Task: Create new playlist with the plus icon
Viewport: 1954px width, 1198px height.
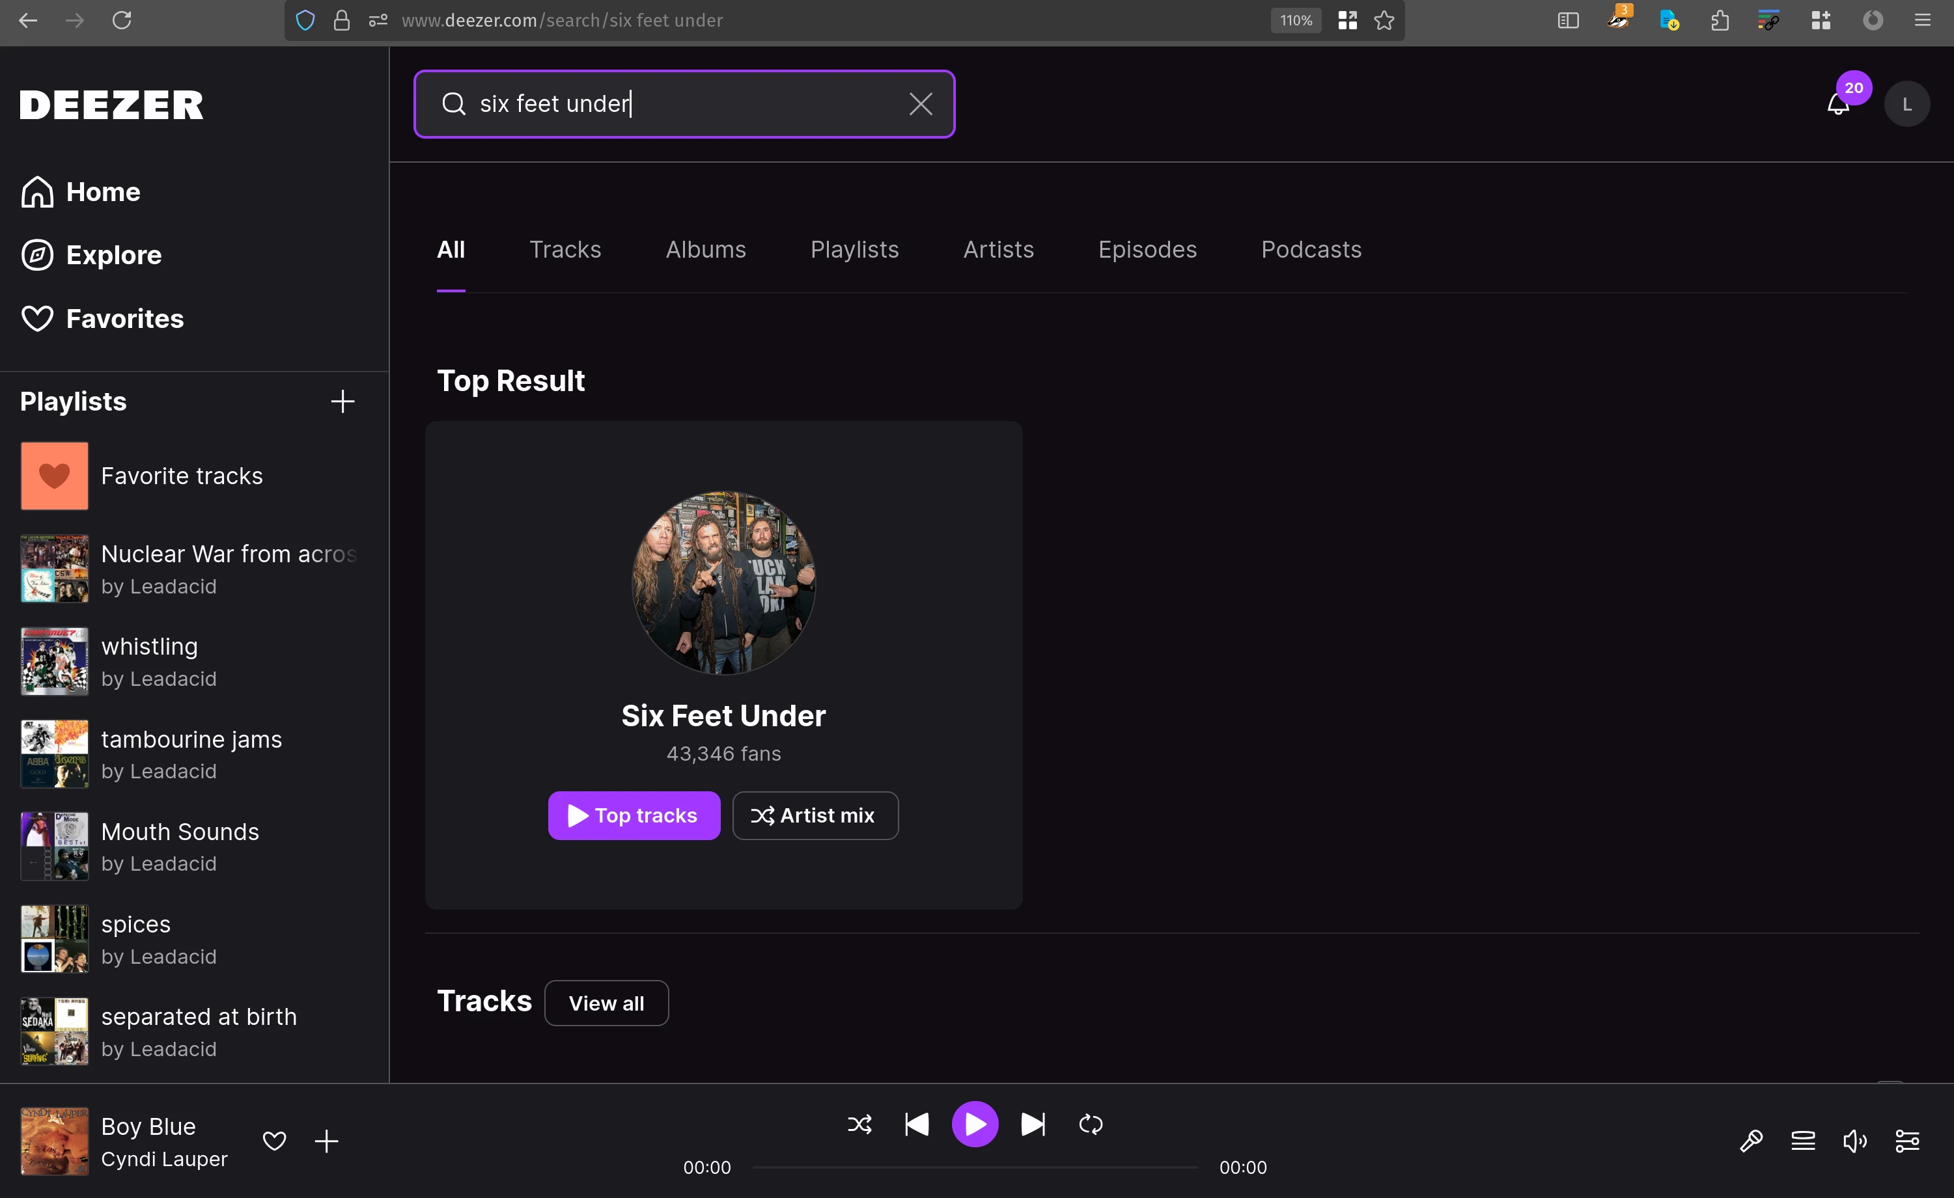Action: coord(342,402)
